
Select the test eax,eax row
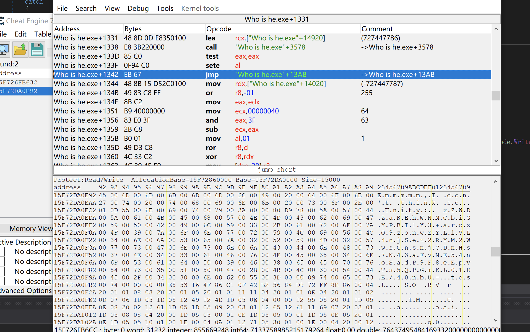tap(272, 56)
